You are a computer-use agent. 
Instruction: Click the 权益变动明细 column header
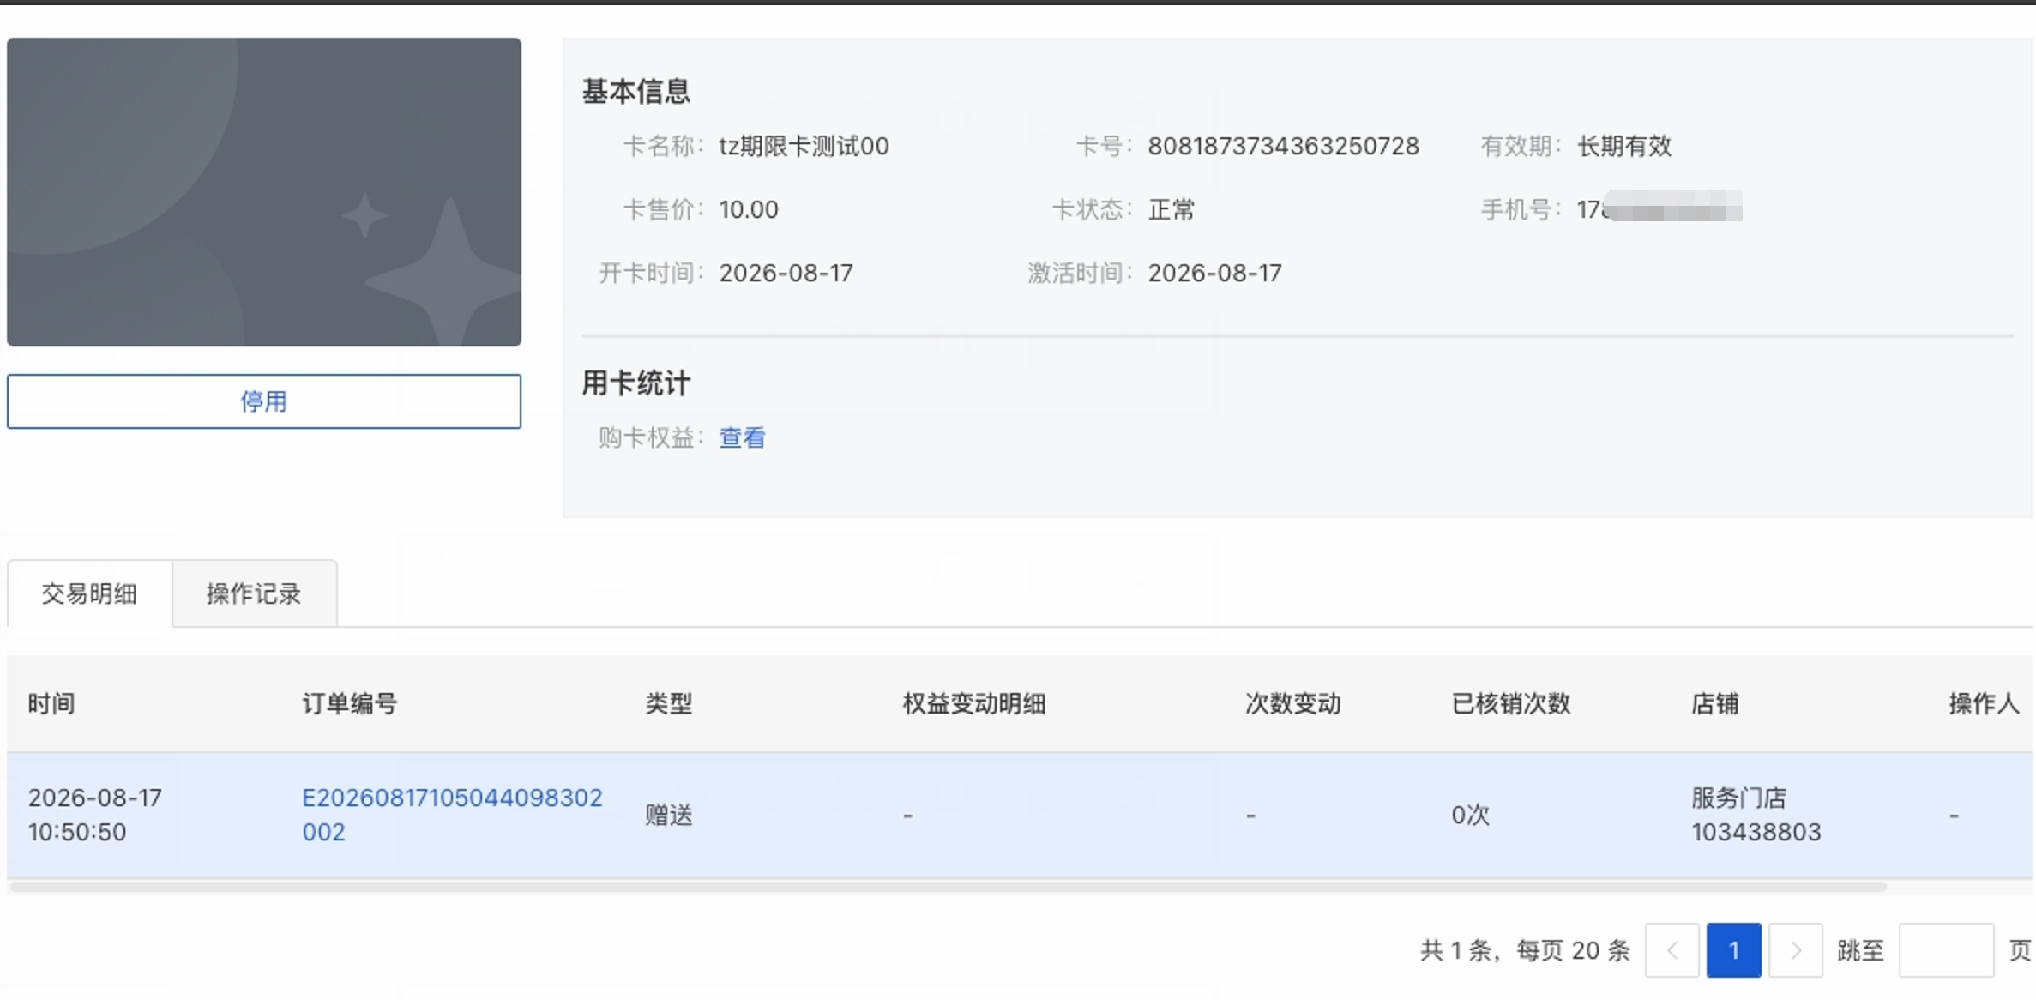[x=974, y=704]
